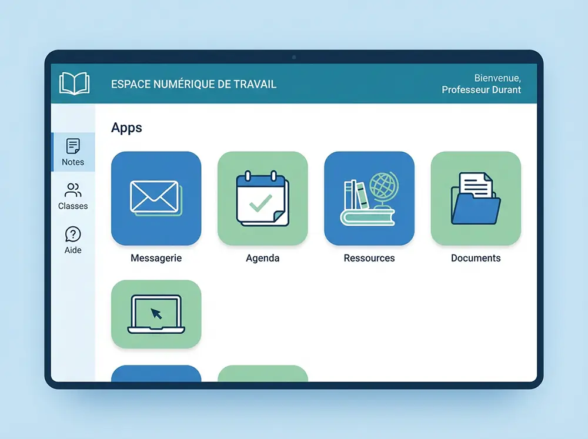This screenshot has width=588, height=439.
Task: Click the open book logo in the header
Action: (x=74, y=83)
